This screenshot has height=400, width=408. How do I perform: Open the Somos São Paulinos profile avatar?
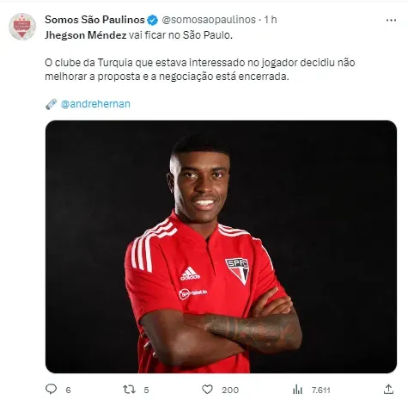[22, 27]
